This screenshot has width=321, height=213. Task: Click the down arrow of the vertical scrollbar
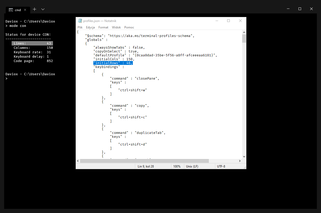point(244,156)
